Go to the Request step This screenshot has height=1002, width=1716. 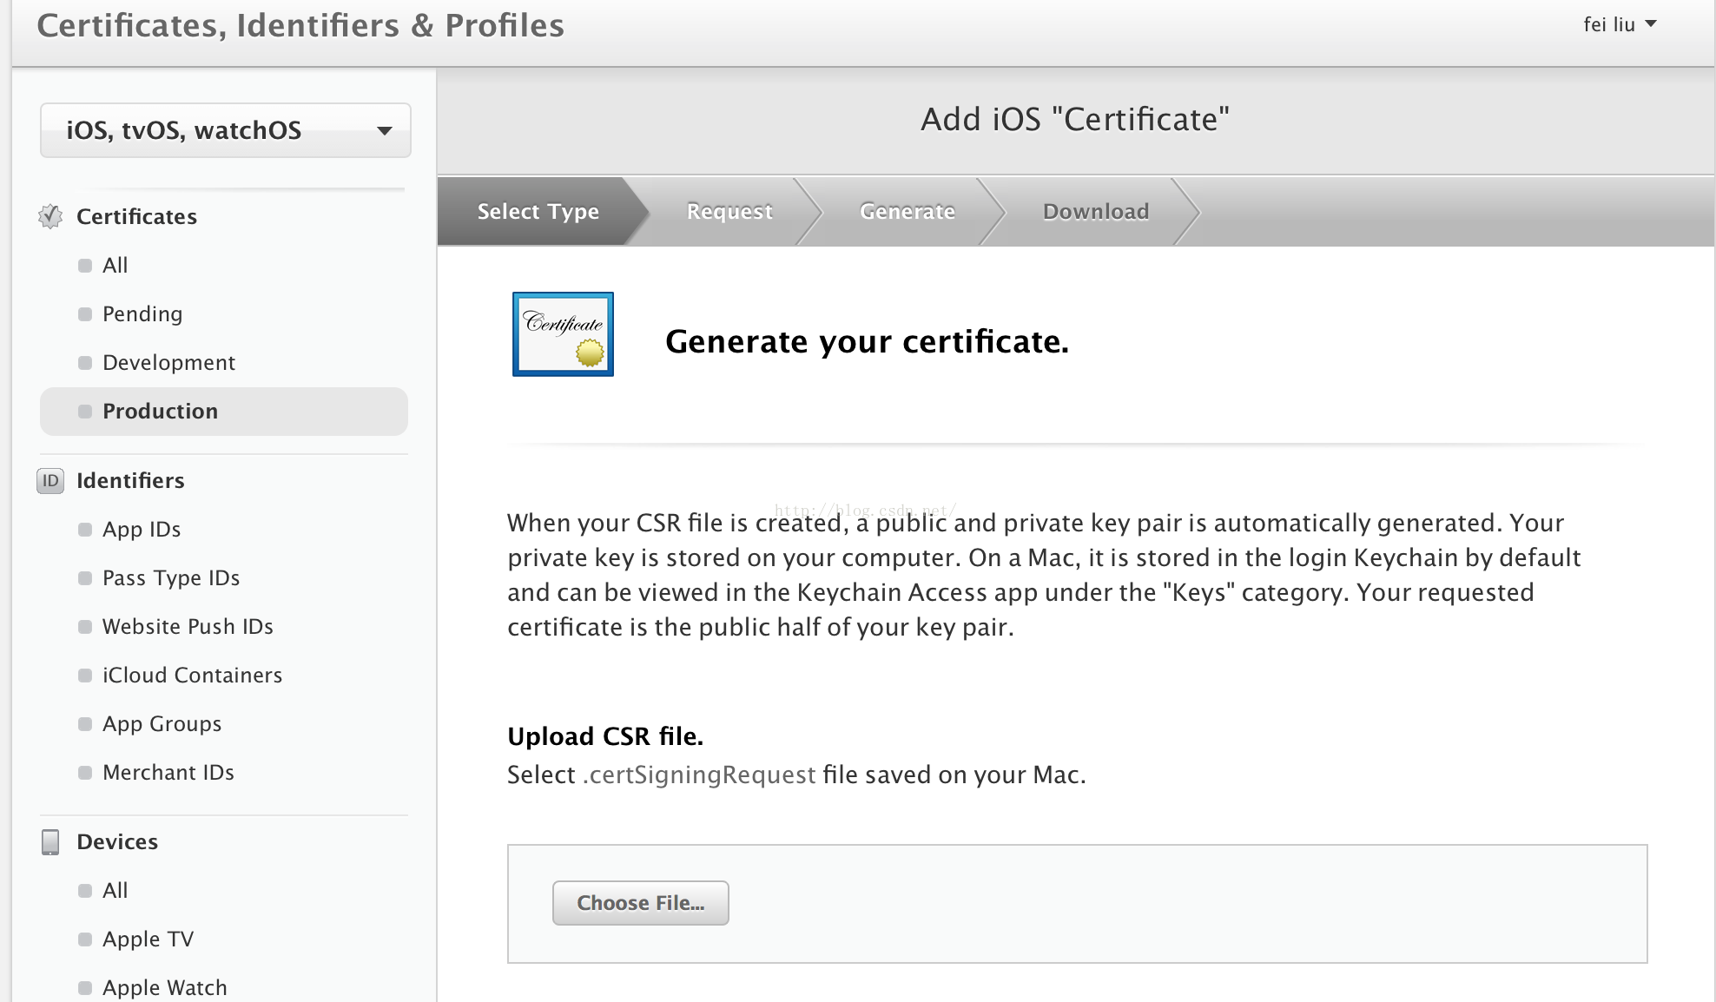[729, 211]
